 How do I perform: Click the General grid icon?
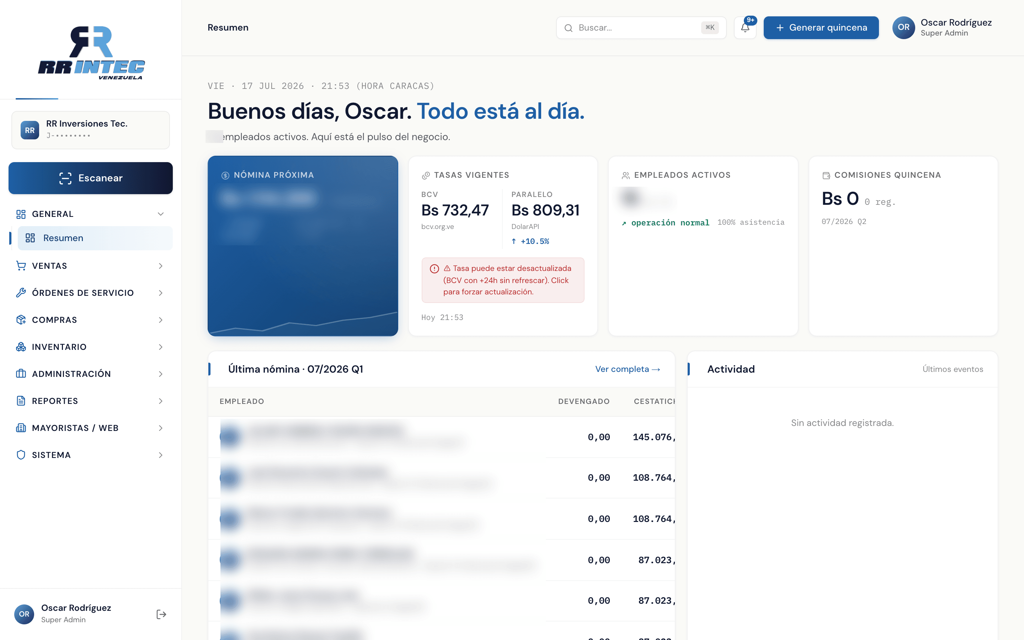click(x=21, y=214)
